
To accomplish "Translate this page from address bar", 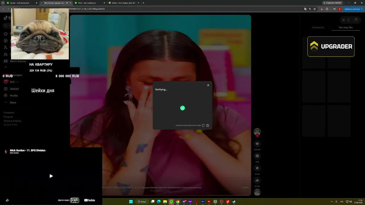I will (x=305, y=9).
